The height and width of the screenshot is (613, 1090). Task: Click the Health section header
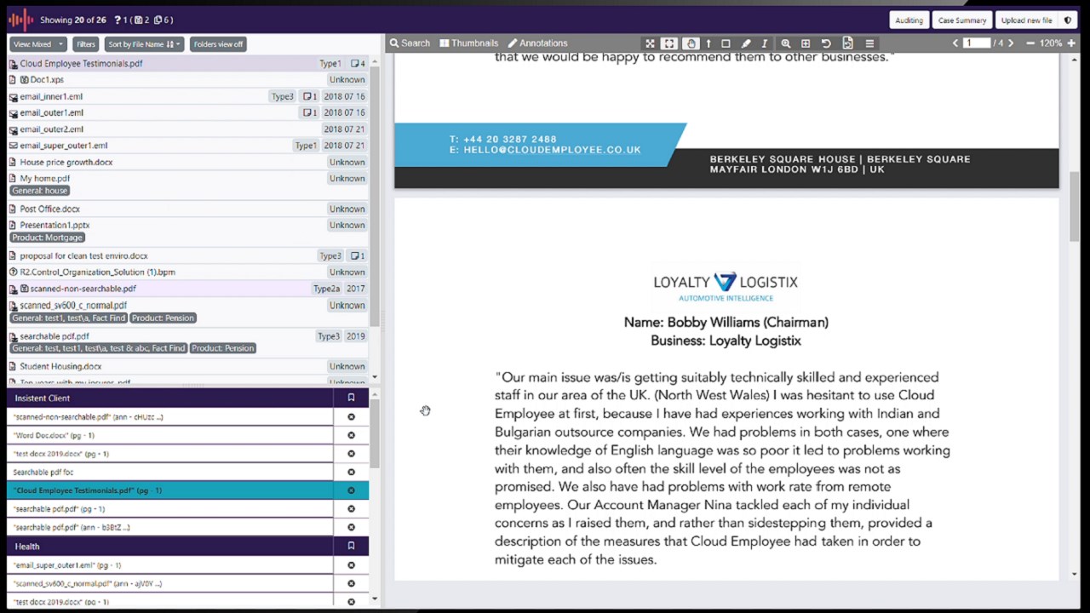pyautogui.click(x=170, y=546)
